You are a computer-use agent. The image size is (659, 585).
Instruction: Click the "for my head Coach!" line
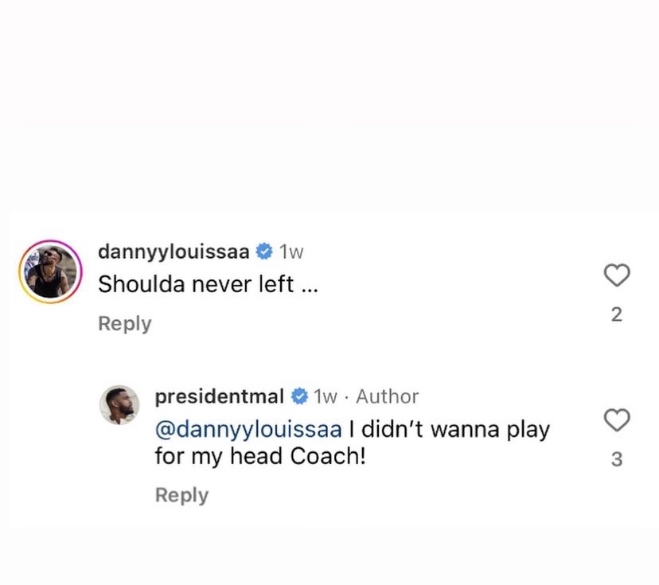(259, 457)
